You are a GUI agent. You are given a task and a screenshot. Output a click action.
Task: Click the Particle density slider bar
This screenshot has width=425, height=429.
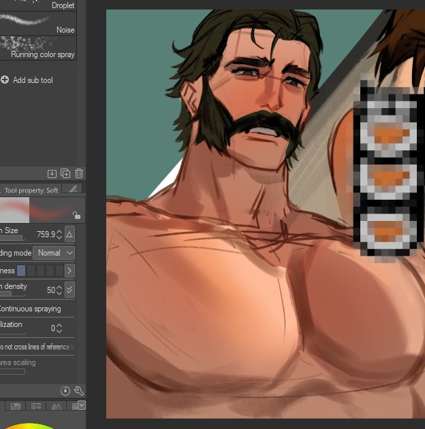[12, 294]
